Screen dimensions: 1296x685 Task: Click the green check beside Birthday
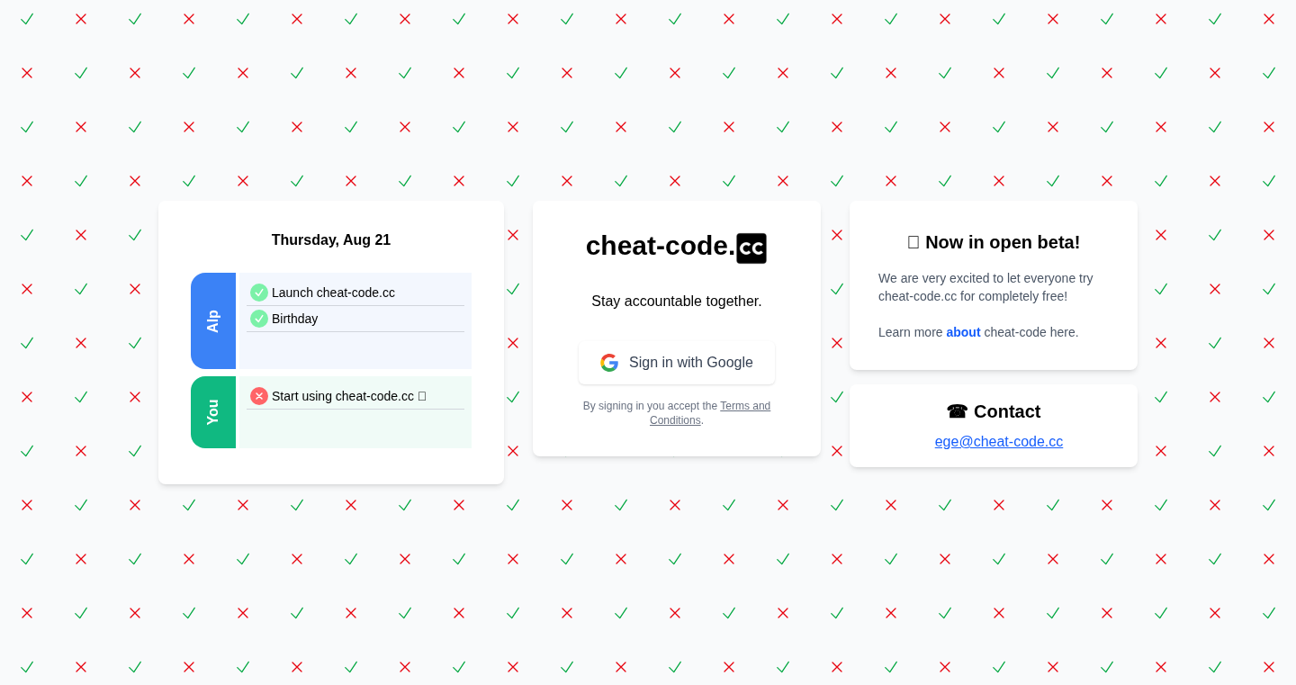pos(259,319)
